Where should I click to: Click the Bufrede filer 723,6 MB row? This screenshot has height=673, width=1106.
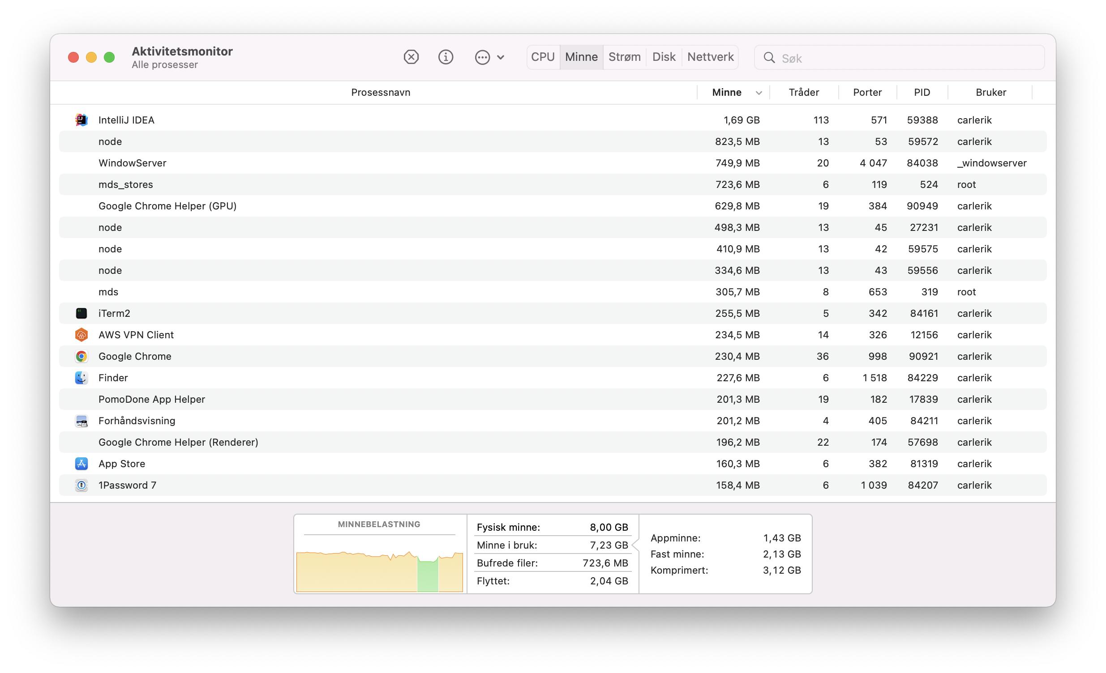click(x=552, y=563)
